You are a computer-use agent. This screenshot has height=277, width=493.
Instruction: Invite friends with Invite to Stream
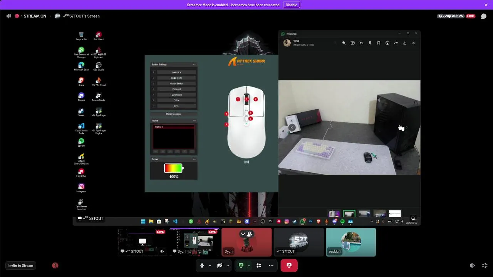point(21,265)
